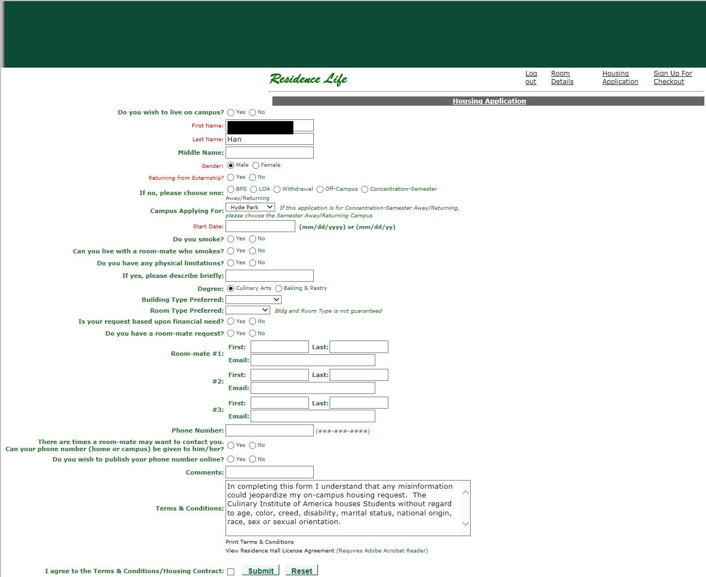
Task: Select Yes for Returning from Externship
Action: [x=231, y=177]
